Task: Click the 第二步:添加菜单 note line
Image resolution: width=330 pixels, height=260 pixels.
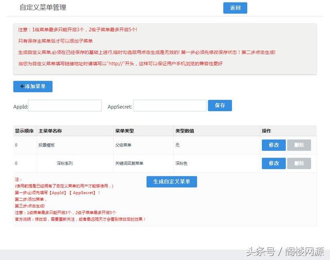Action: (30, 200)
